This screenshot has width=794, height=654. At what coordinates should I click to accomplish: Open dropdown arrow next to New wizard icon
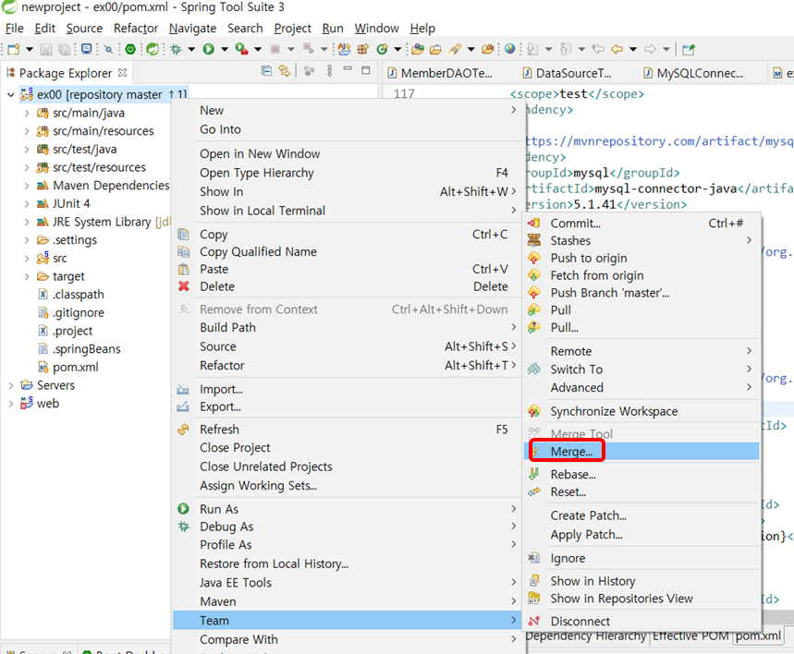pyautogui.click(x=30, y=49)
